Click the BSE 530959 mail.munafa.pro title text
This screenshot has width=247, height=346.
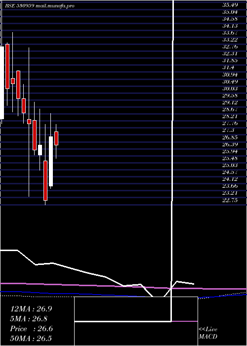tap(40, 6)
